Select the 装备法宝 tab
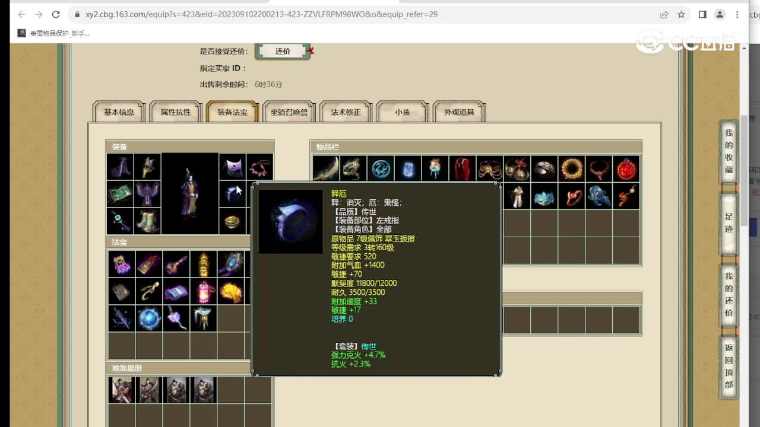Screen dimensions: 760x427 232,112
